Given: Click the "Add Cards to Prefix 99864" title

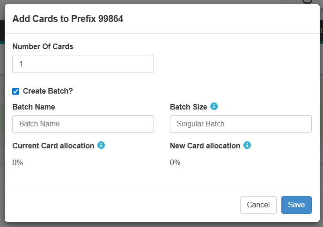Looking at the screenshot, I should tap(68, 19).
